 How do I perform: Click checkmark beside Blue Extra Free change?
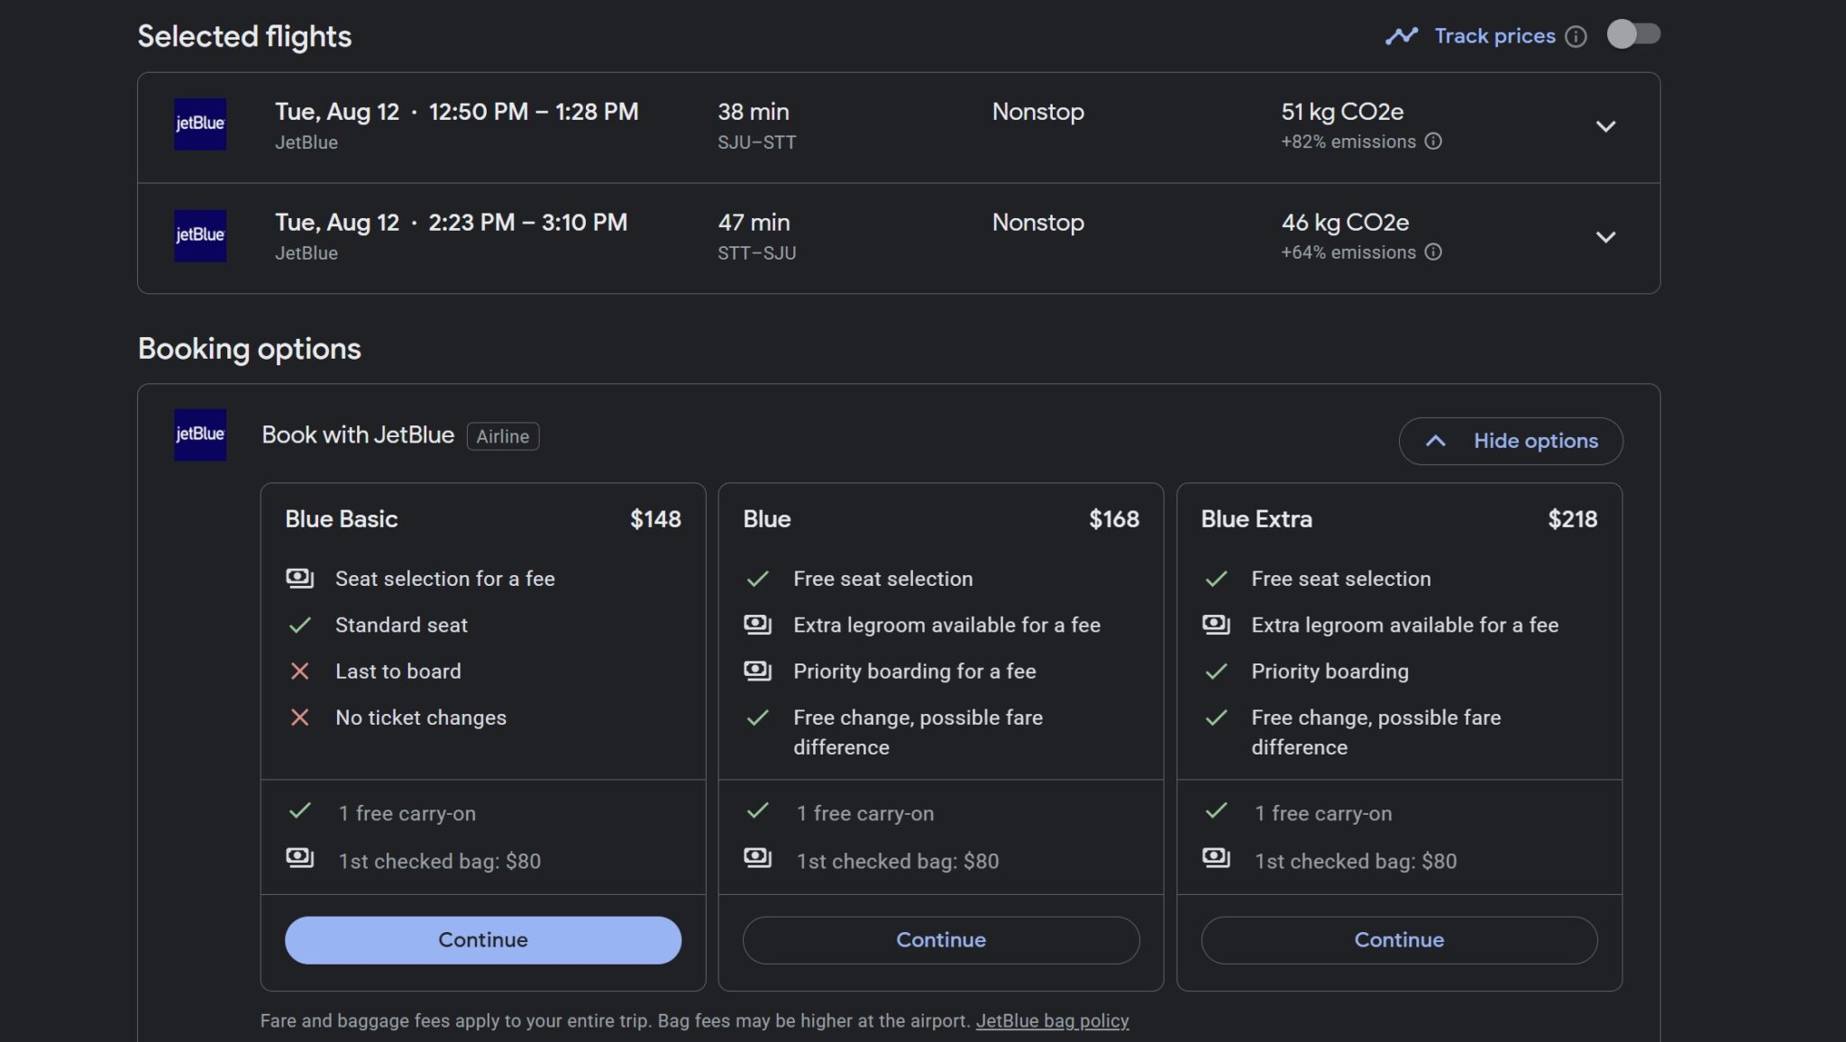pos(1216,718)
